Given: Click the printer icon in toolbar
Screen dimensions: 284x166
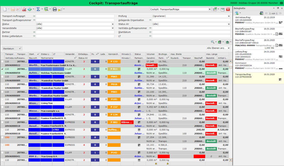Looking at the screenshot, I should (x=55, y=9).
